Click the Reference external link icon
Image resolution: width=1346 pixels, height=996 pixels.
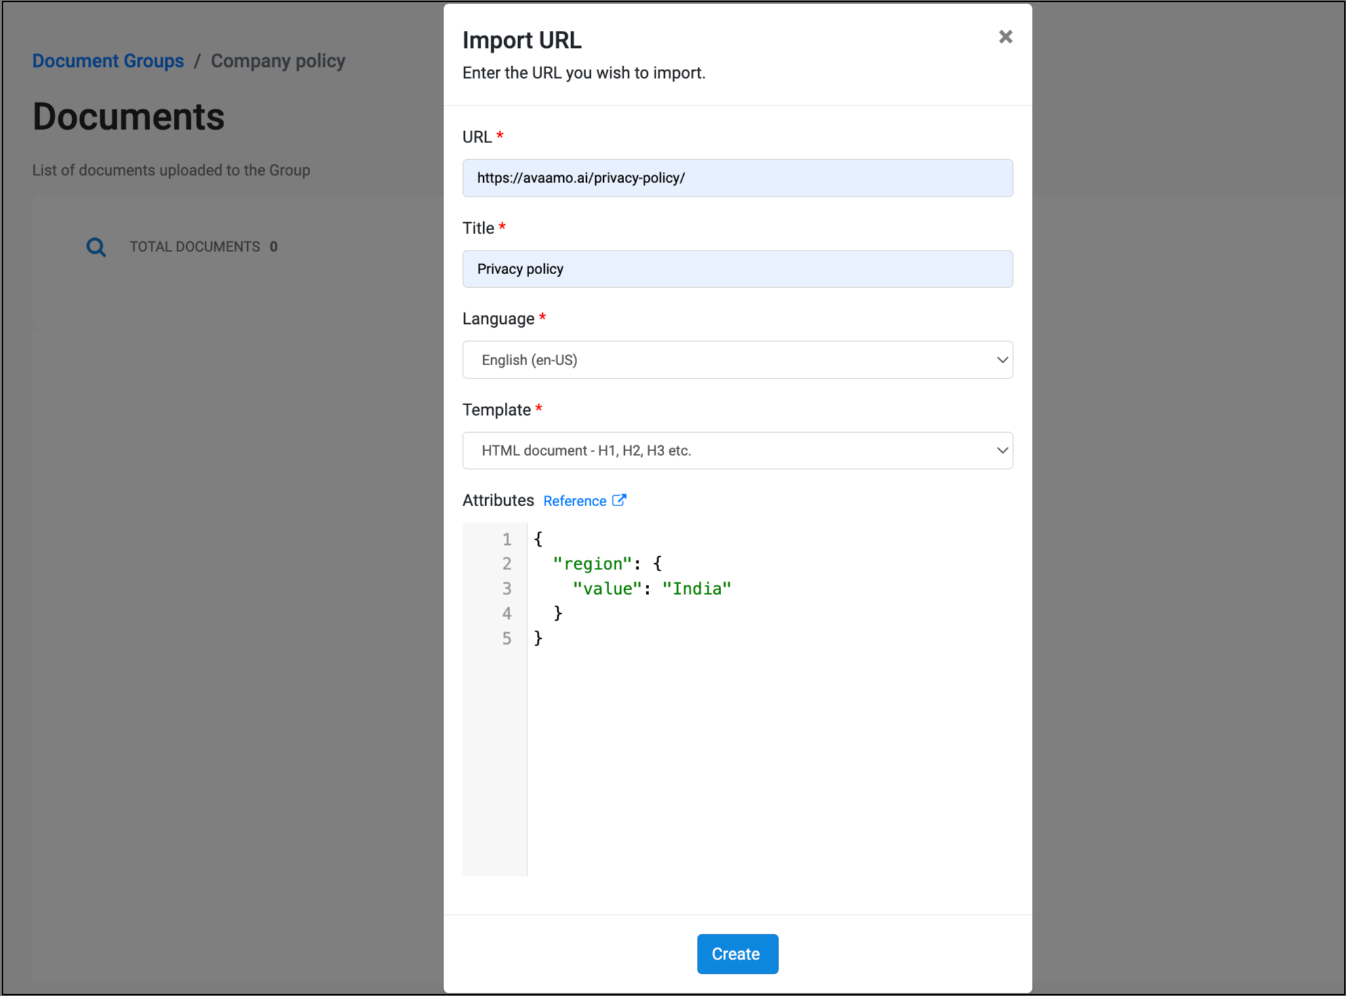[x=619, y=500]
